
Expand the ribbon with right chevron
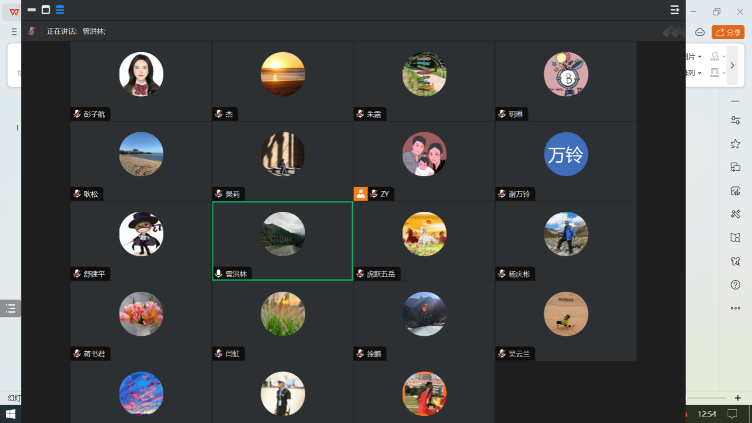[732, 65]
